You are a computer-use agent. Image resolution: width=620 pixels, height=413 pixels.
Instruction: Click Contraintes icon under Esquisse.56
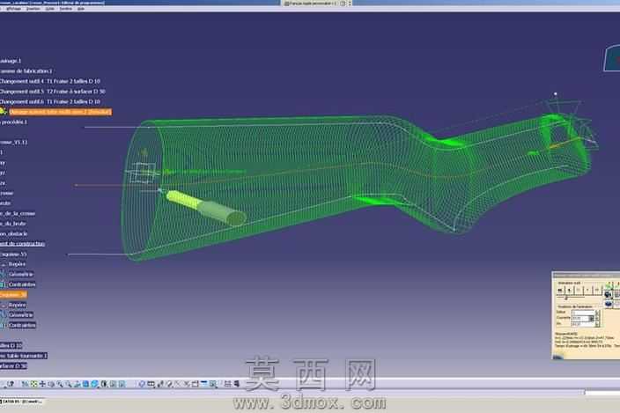(x=3, y=325)
